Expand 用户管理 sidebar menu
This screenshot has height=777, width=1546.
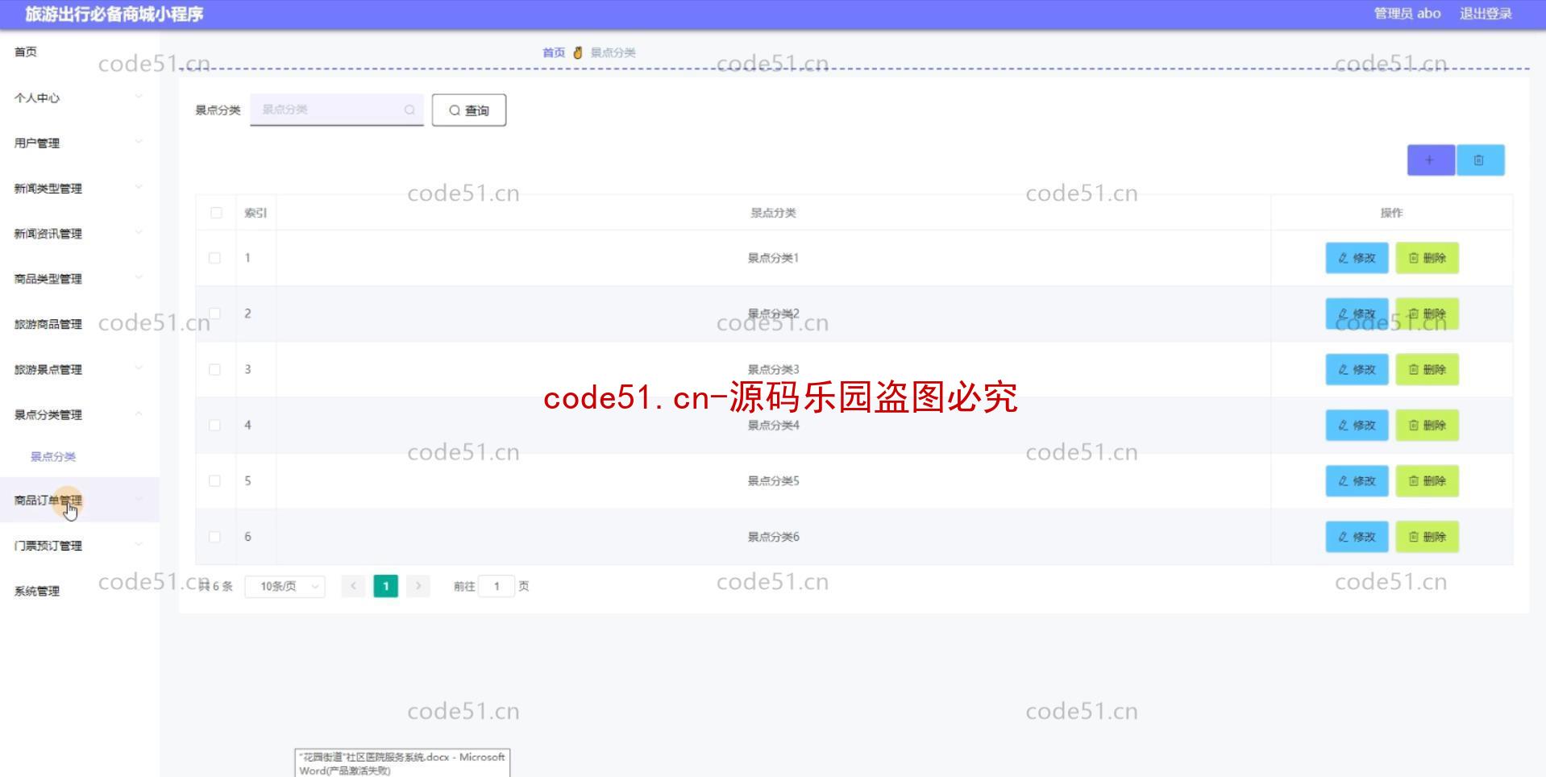point(79,143)
